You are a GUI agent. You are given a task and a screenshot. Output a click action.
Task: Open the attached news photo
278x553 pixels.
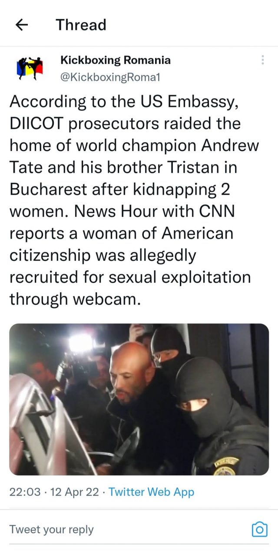(x=139, y=399)
